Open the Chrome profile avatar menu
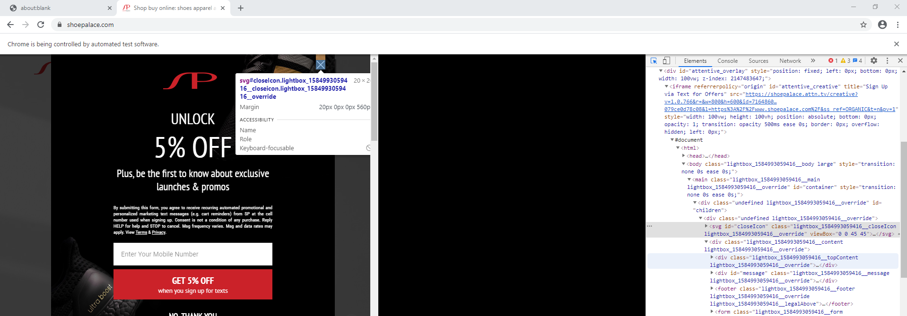 click(x=882, y=25)
